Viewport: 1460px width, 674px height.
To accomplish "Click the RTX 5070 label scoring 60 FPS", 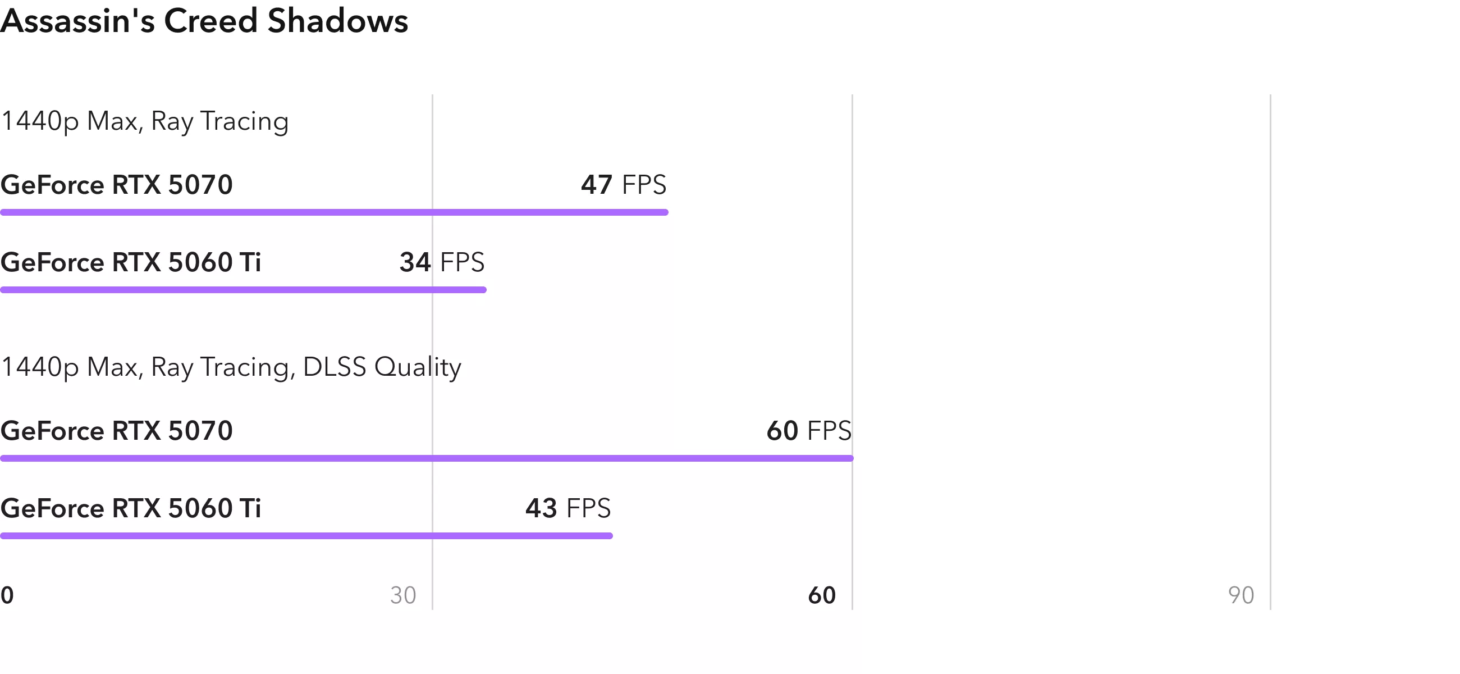I will tap(117, 431).
